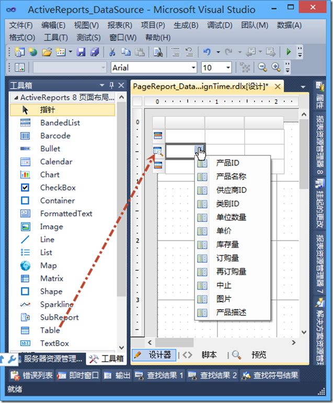Open the Undo history dropdown arrow

[218, 52]
